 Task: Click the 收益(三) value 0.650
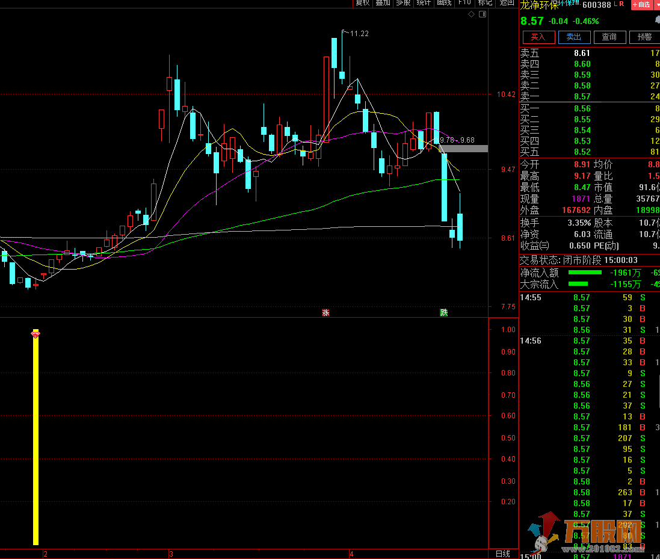pyautogui.click(x=579, y=246)
